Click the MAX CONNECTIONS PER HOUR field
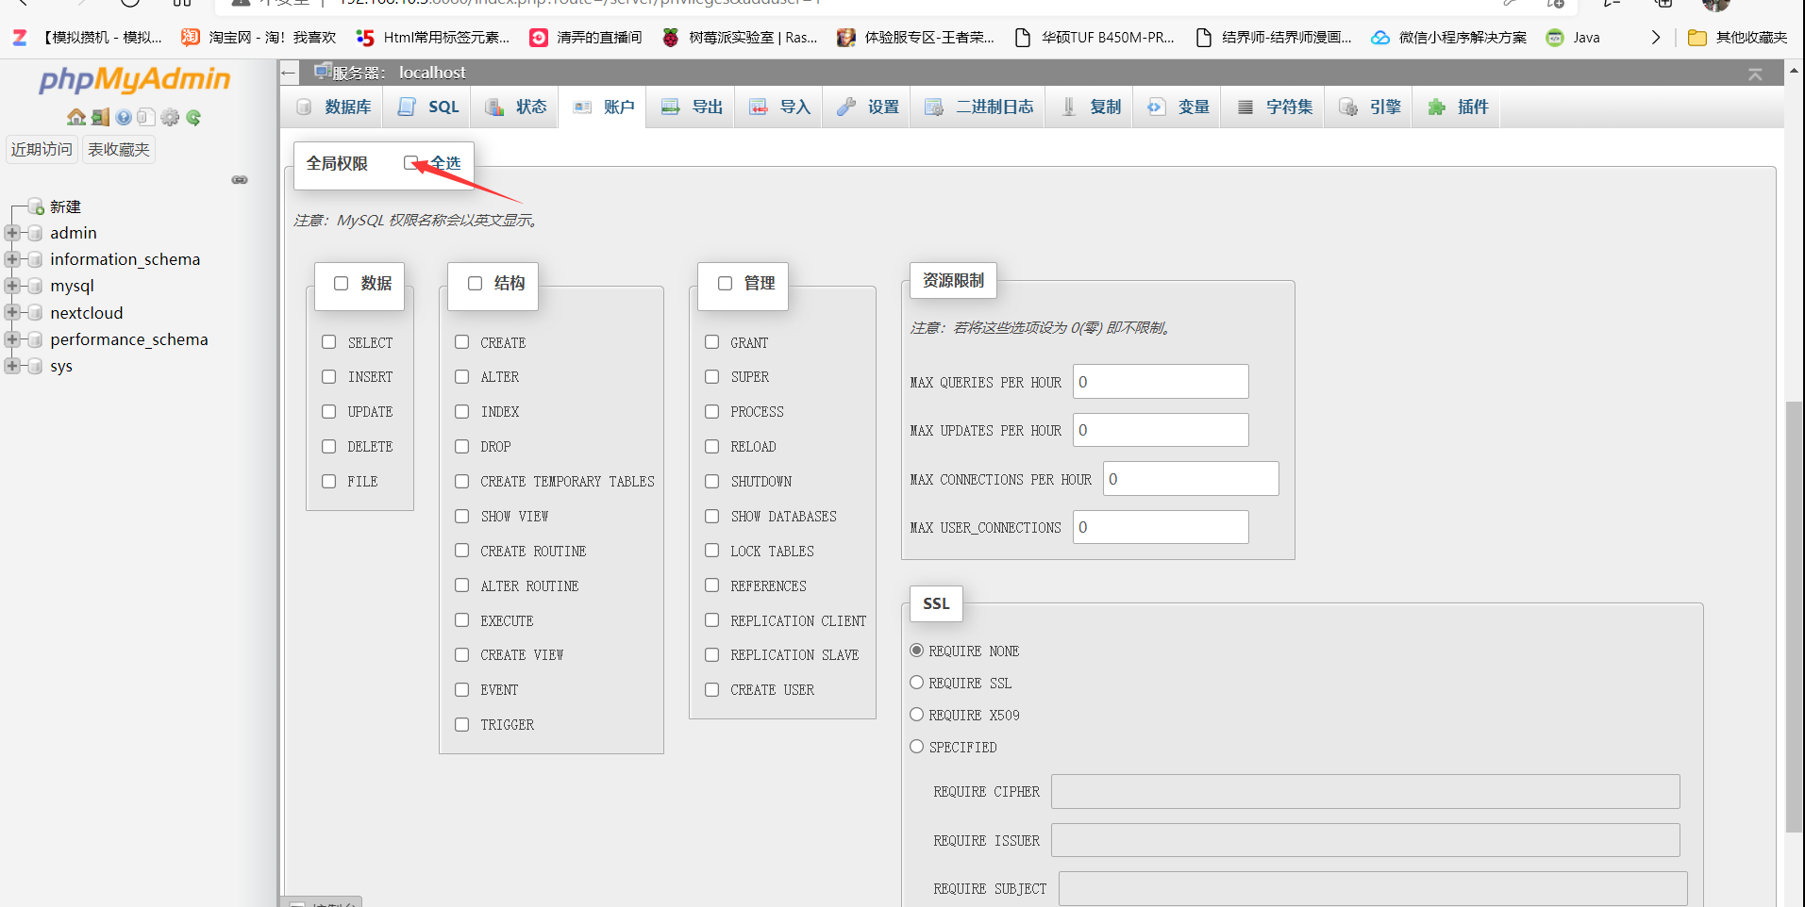The image size is (1805, 907). pos(1191,479)
